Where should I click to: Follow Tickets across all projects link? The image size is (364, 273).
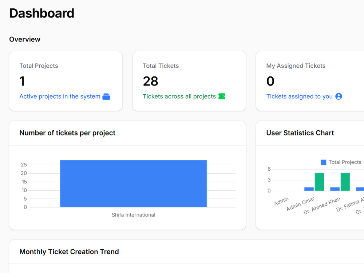pos(179,96)
